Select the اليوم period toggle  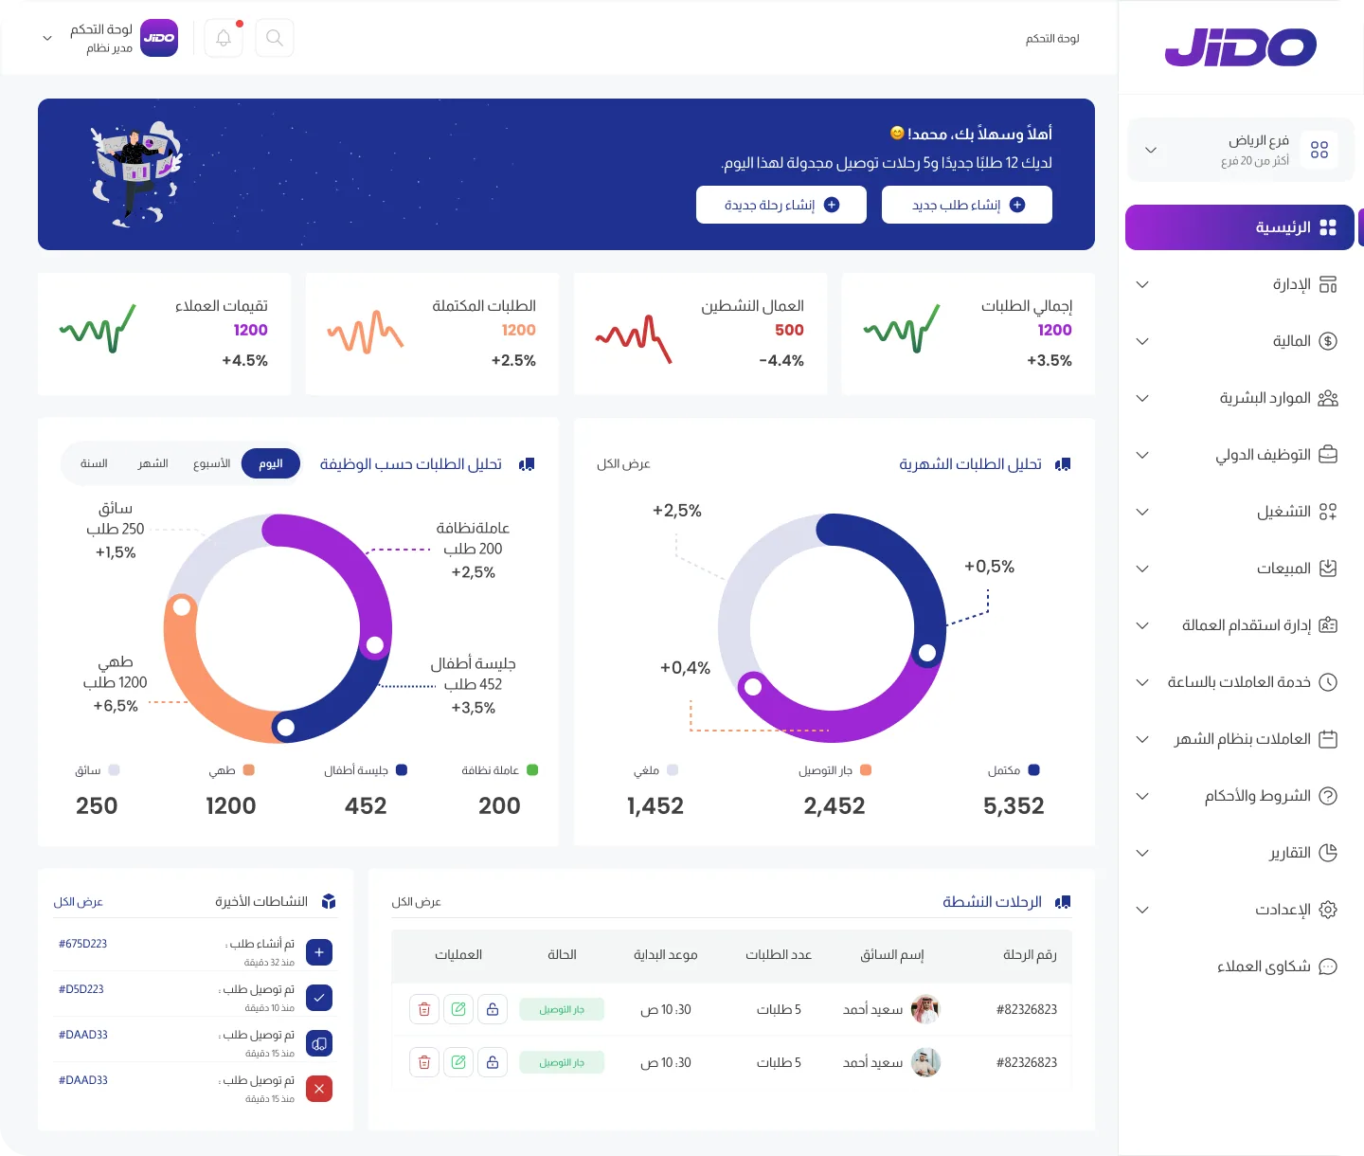point(271,463)
